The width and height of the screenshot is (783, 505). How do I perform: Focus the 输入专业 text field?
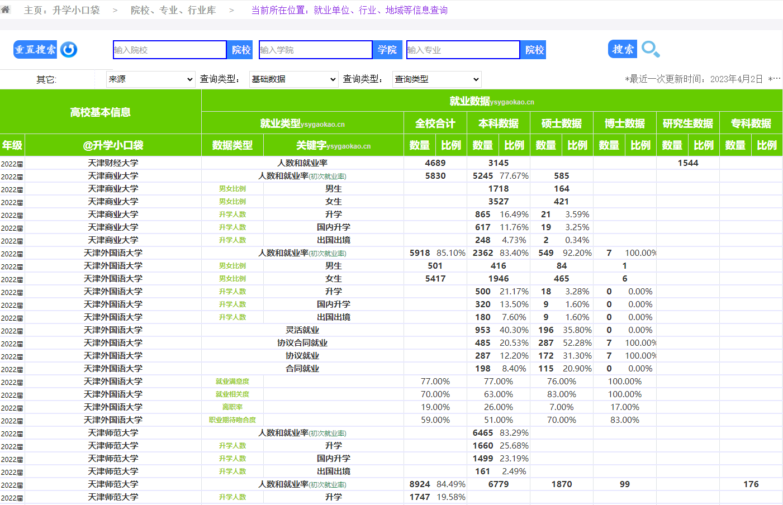point(463,50)
